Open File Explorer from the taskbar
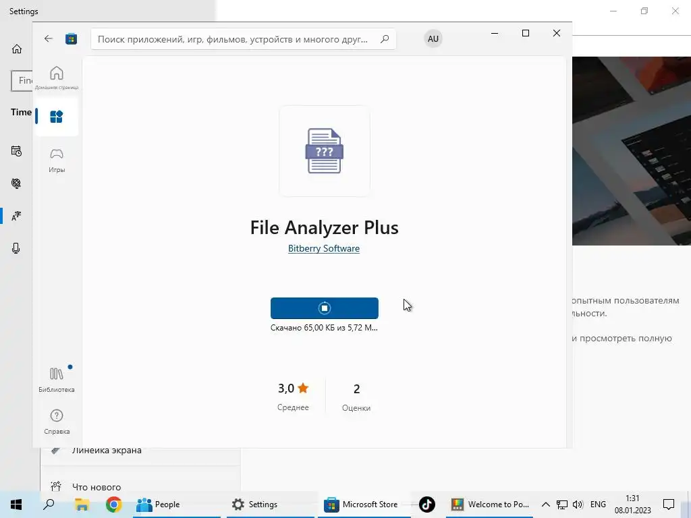691x518 pixels. (82, 505)
